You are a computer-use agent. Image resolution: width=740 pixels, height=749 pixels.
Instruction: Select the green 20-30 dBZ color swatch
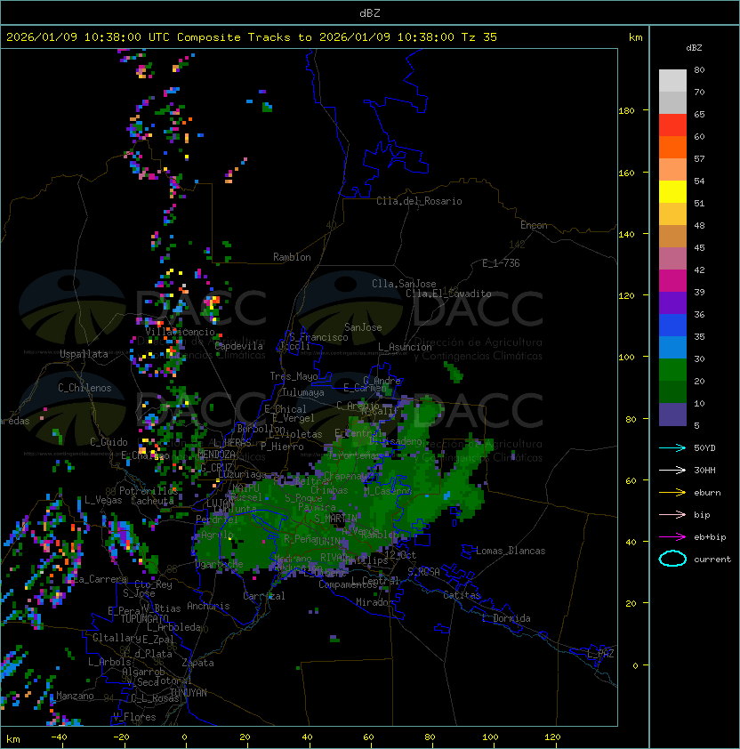pos(672,370)
